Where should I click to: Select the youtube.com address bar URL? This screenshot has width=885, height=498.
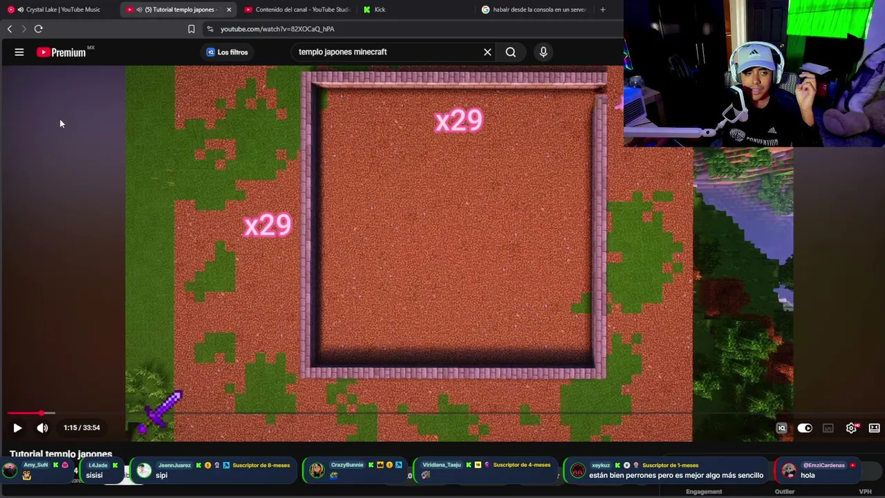click(x=277, y=29)
